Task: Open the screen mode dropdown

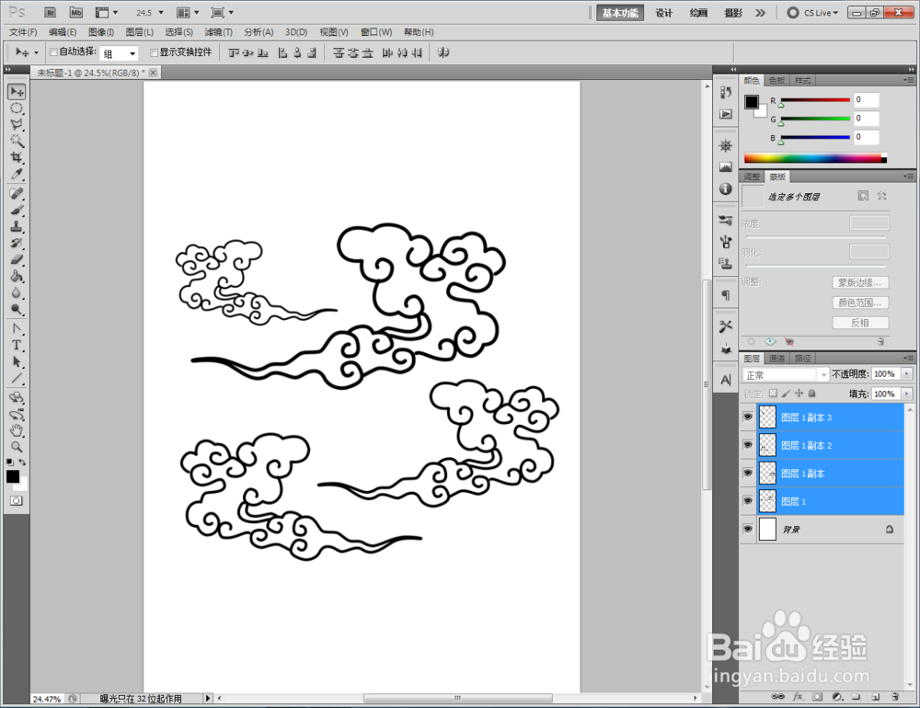Action: (x=223, y=12)
